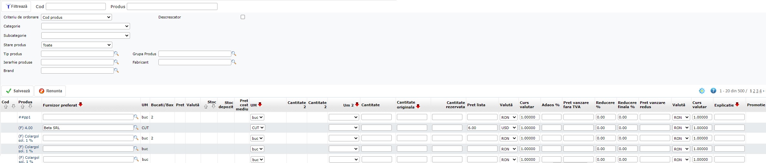This screenshot has height=163, width=766.
Task: Click the Filtrează filter button
Action: tap(16, 6)
